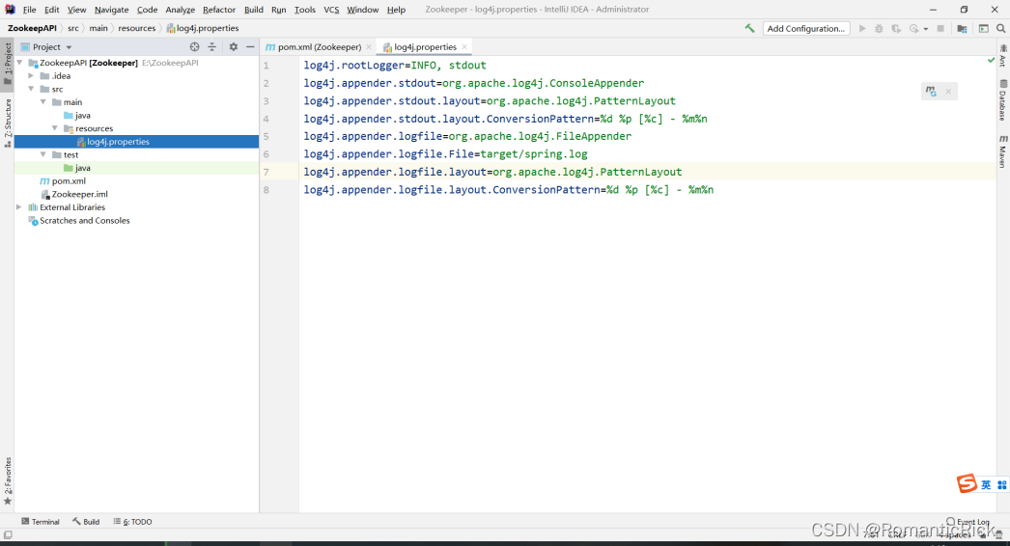Open the Build tool window
This screenshot has height=546, width=1010.
86,522
